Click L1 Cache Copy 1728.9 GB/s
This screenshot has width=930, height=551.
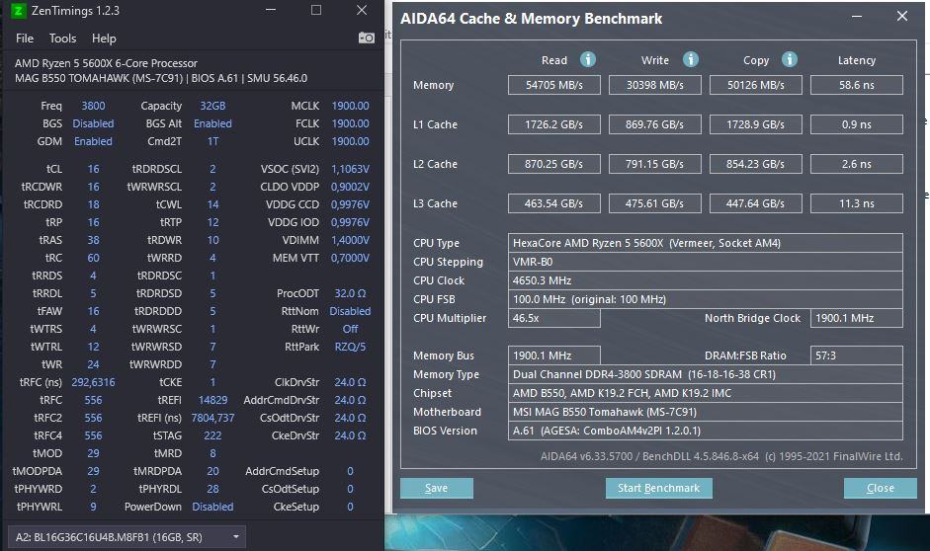click(x=756, y=124)
